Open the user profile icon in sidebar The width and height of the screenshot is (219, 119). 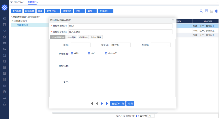tap(5, 104)
